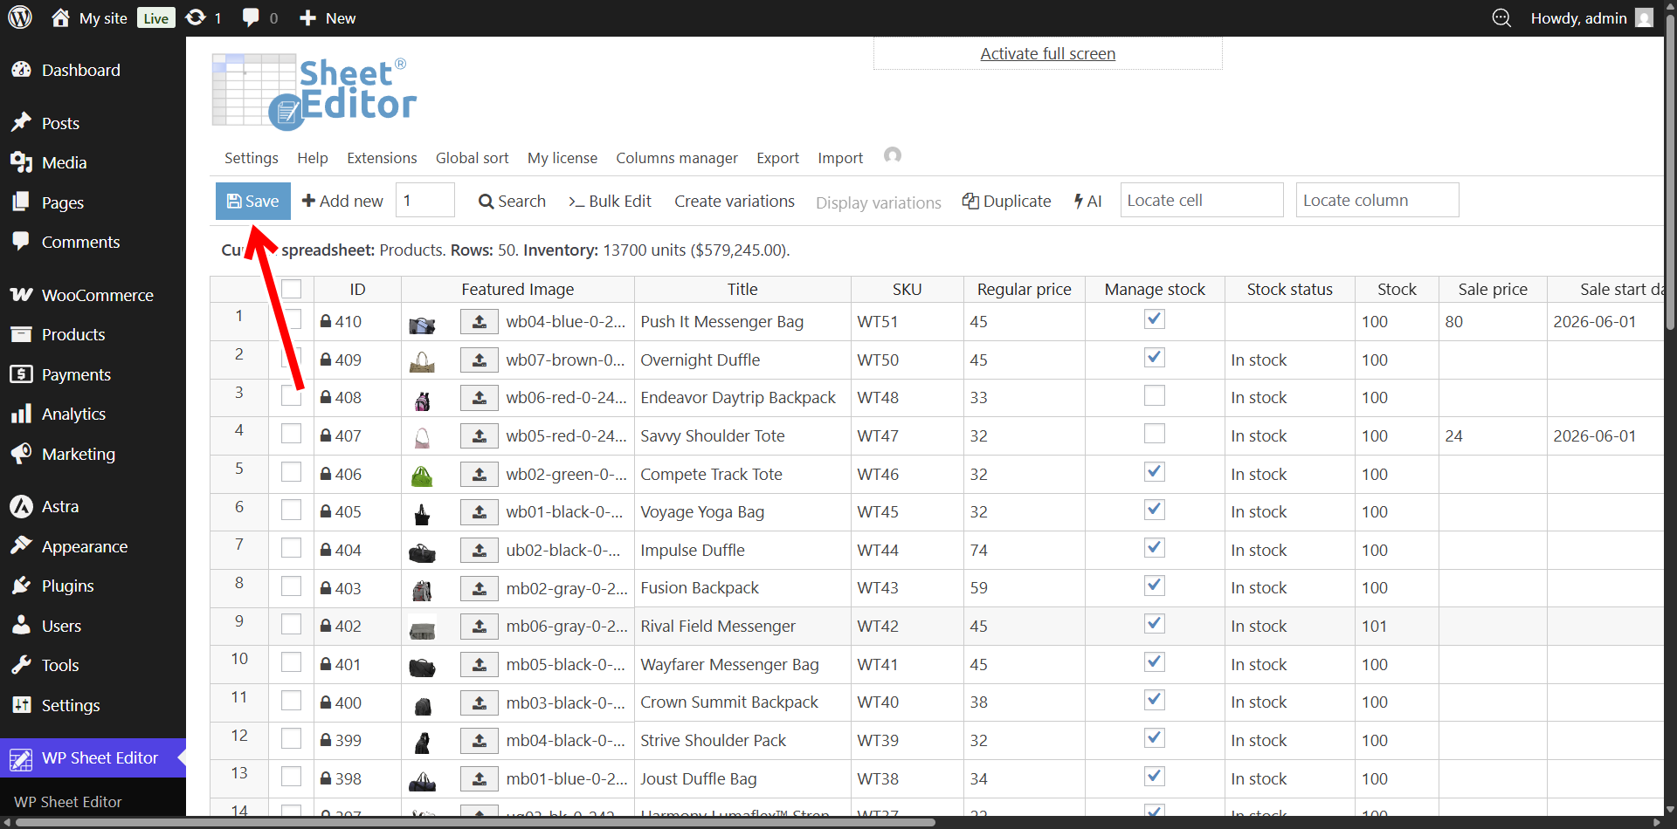Open the Search tool

pyautogui.click(x=512, y=201)
